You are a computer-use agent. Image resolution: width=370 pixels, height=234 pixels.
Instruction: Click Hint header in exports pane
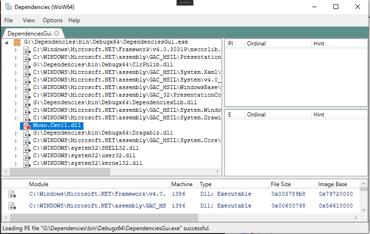click(x=339, y=115)
